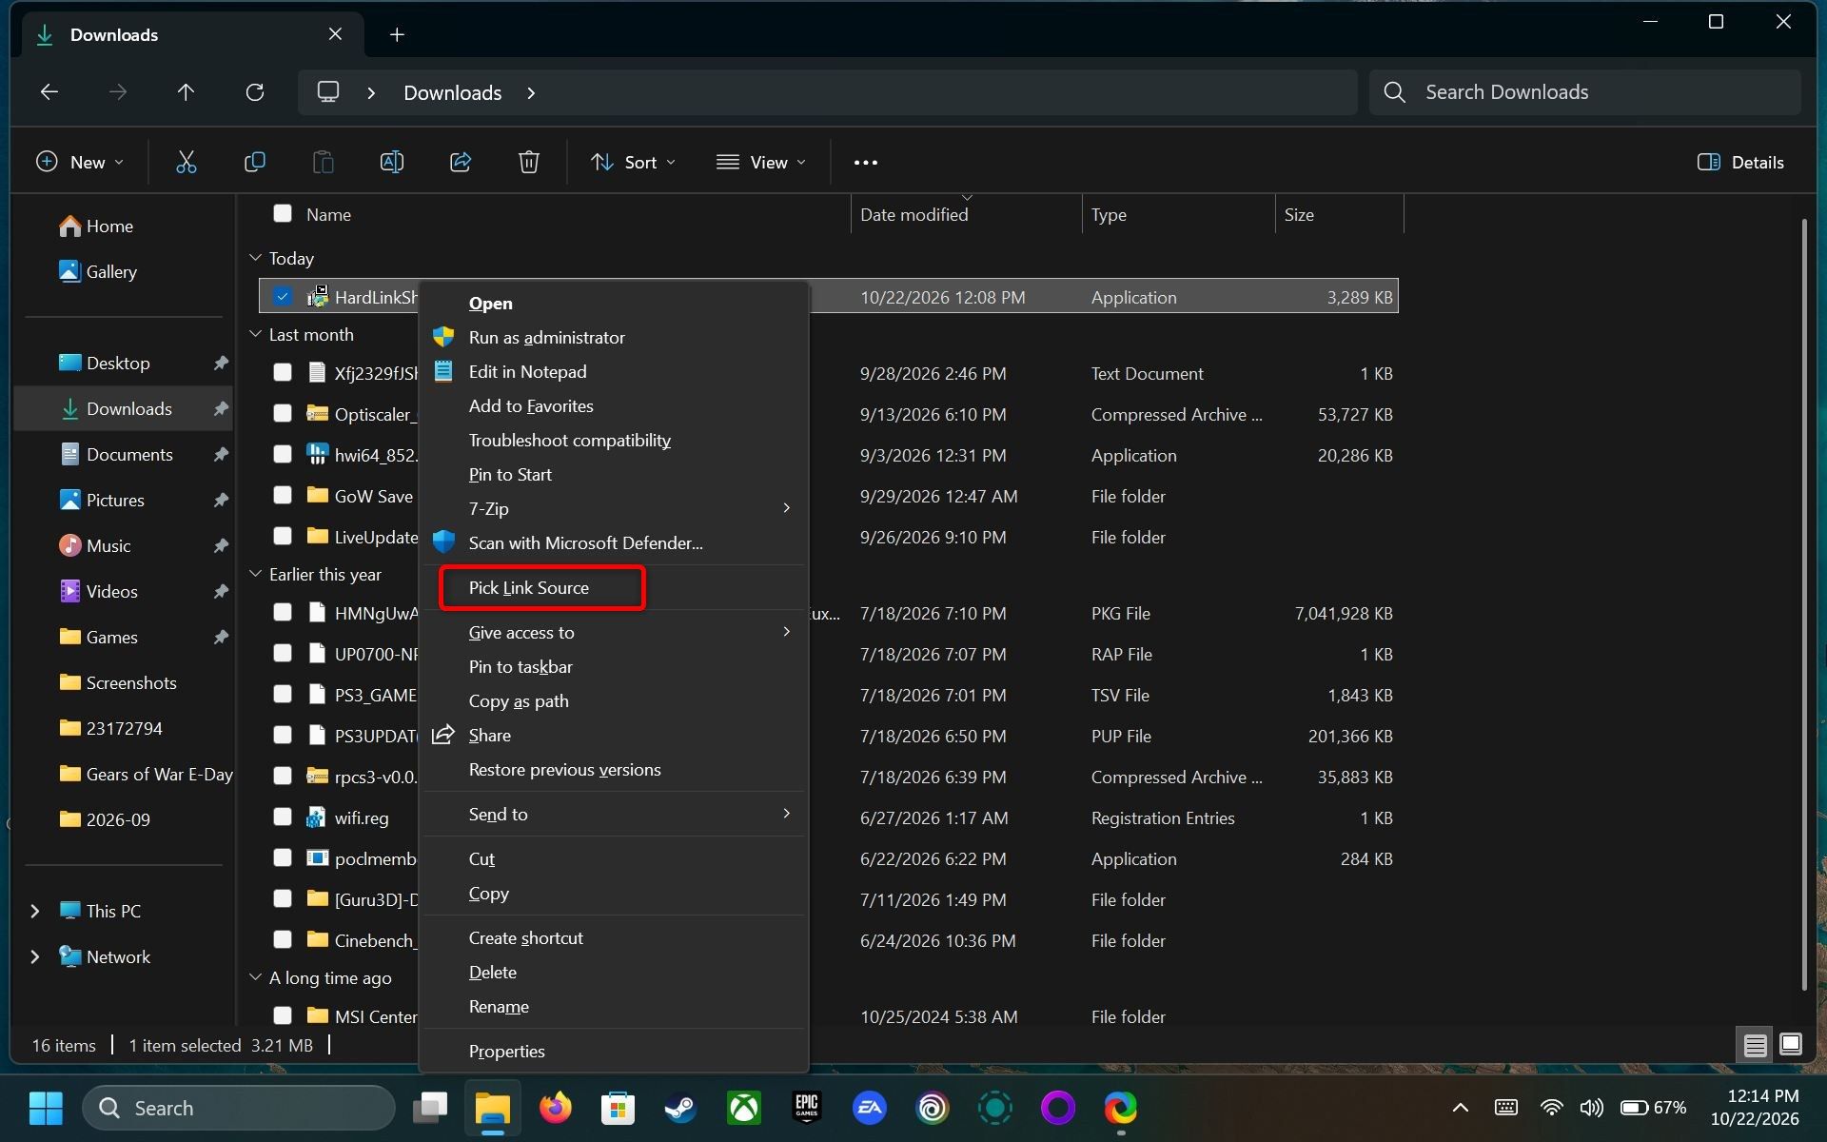Uncheck the HardLinkShell file checkbox

[x=283, y=297]
